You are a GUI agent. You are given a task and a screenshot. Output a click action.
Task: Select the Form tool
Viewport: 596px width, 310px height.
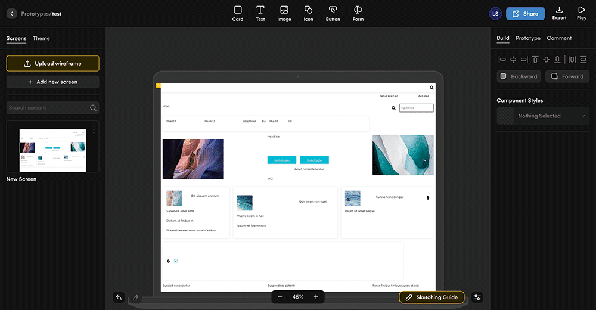click(358, 13)
